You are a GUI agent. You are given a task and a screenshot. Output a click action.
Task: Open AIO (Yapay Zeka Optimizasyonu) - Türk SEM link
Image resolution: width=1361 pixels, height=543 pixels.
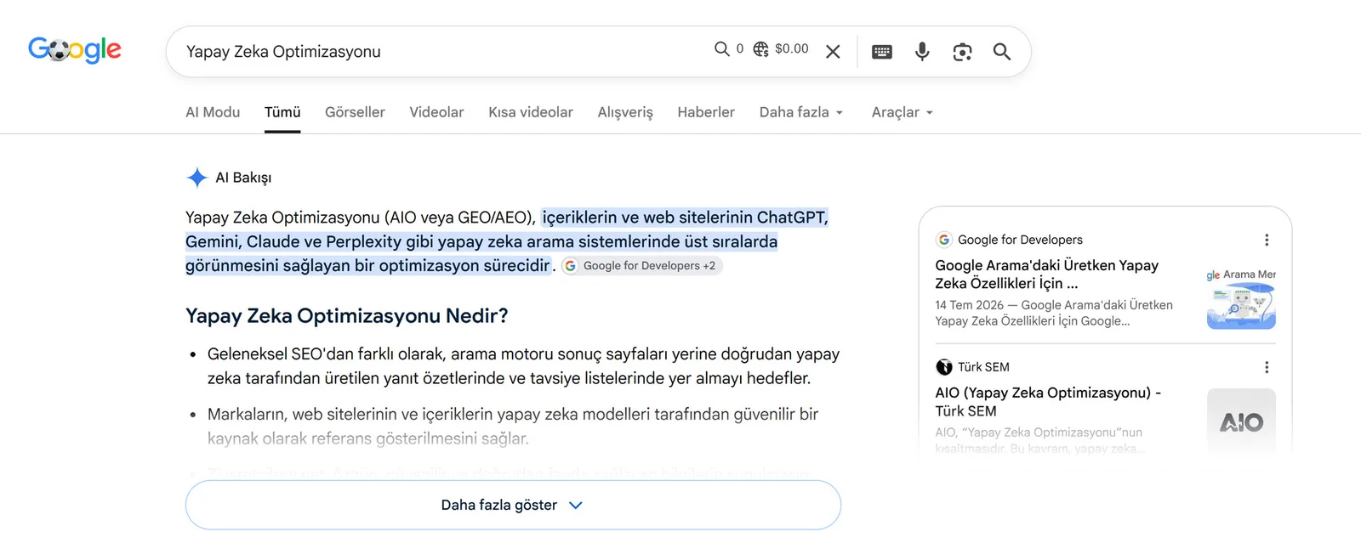(x=1048, y=402)
